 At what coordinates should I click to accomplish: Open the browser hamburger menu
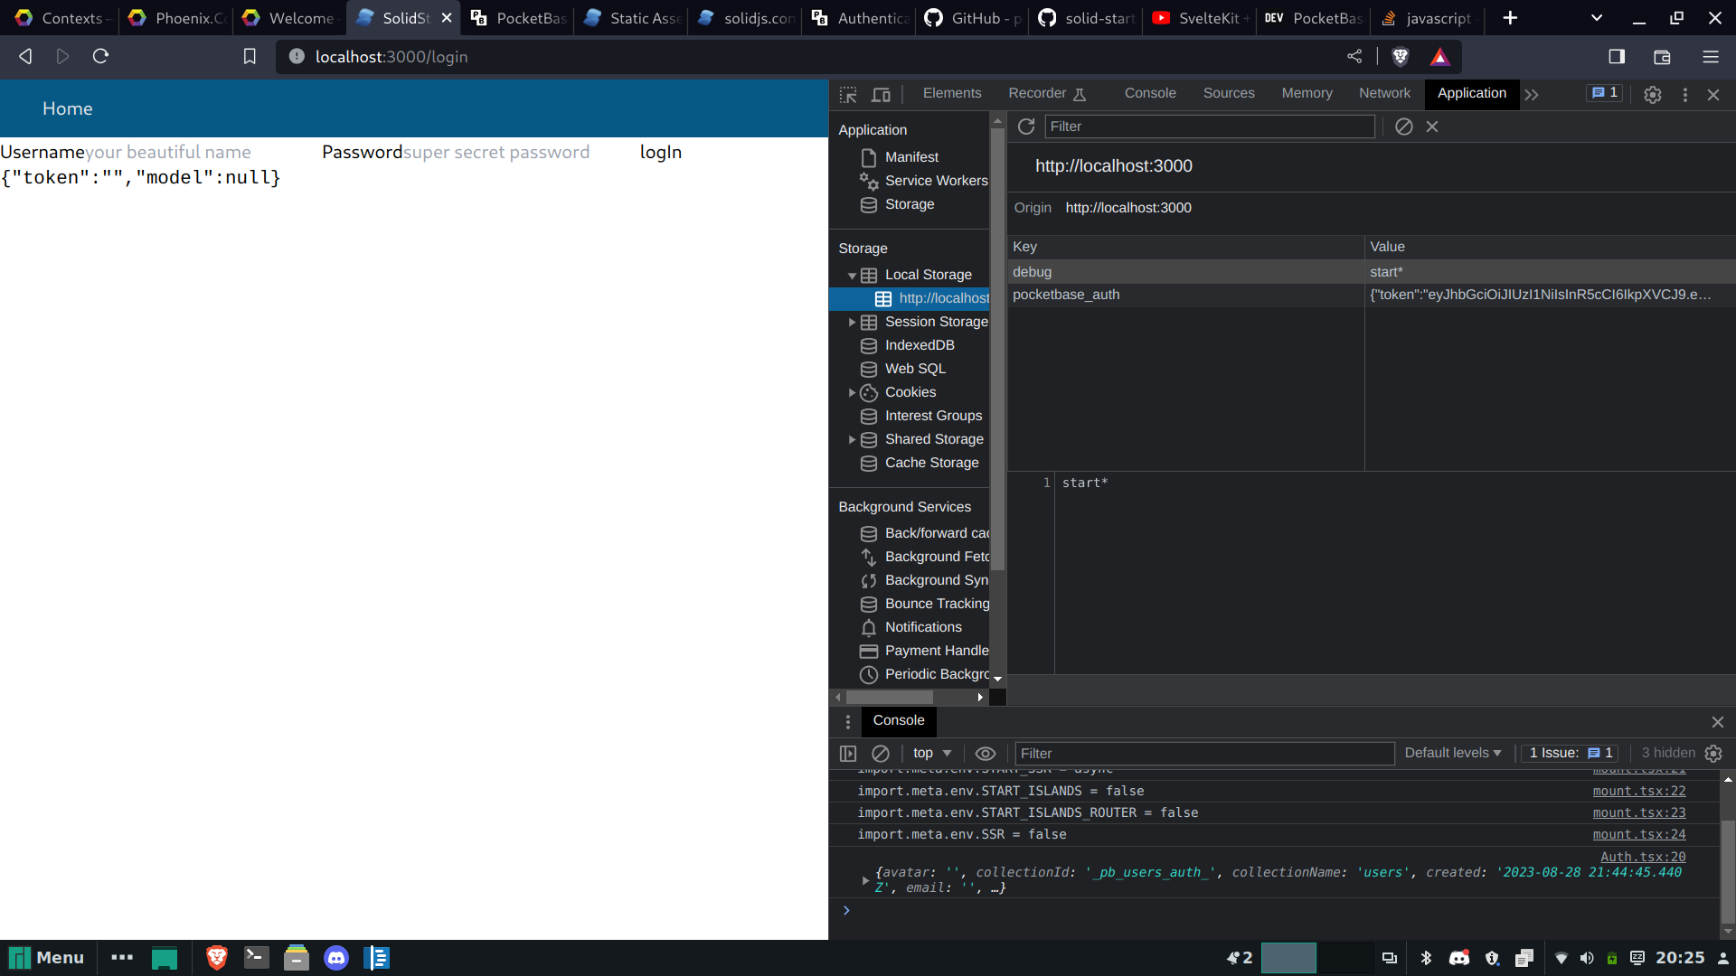point(1711,56)
